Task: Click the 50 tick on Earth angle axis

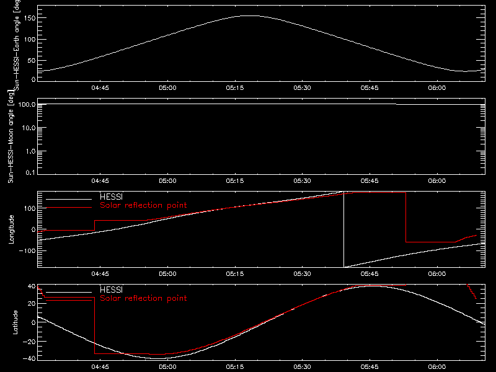Action: click(x=32, y=61)
